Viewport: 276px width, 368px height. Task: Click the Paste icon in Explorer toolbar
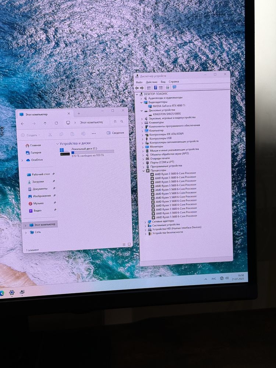[72, 134]
